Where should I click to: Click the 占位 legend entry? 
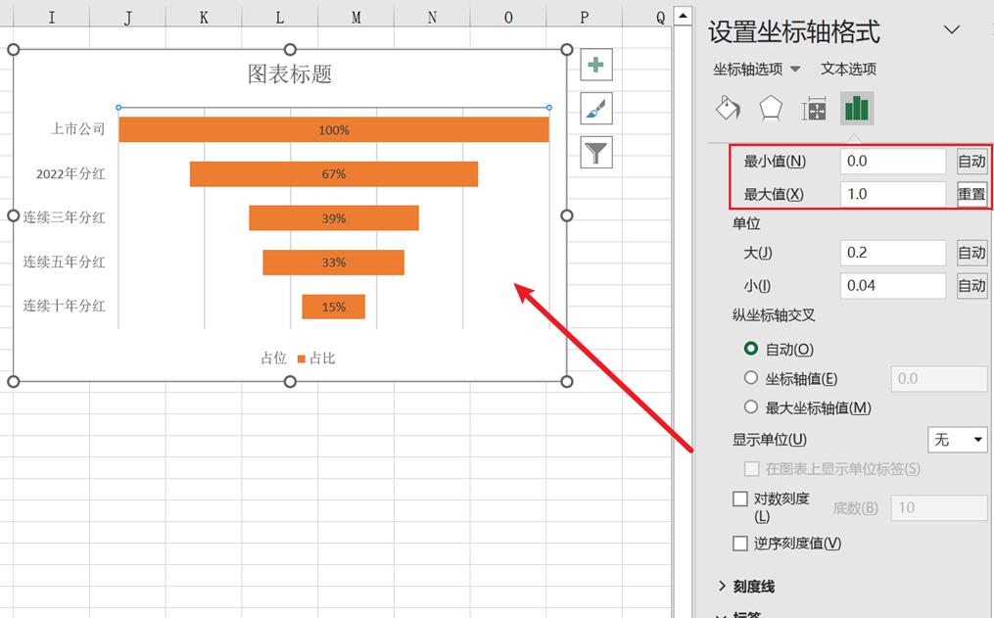click(273, 358)
